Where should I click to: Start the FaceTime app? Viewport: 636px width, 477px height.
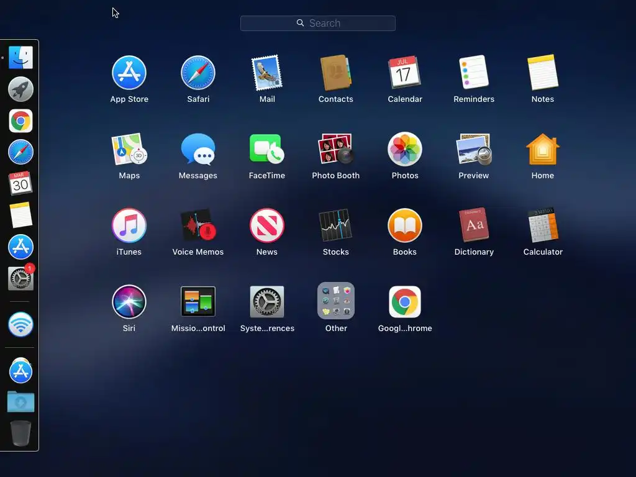click(267, 149)
